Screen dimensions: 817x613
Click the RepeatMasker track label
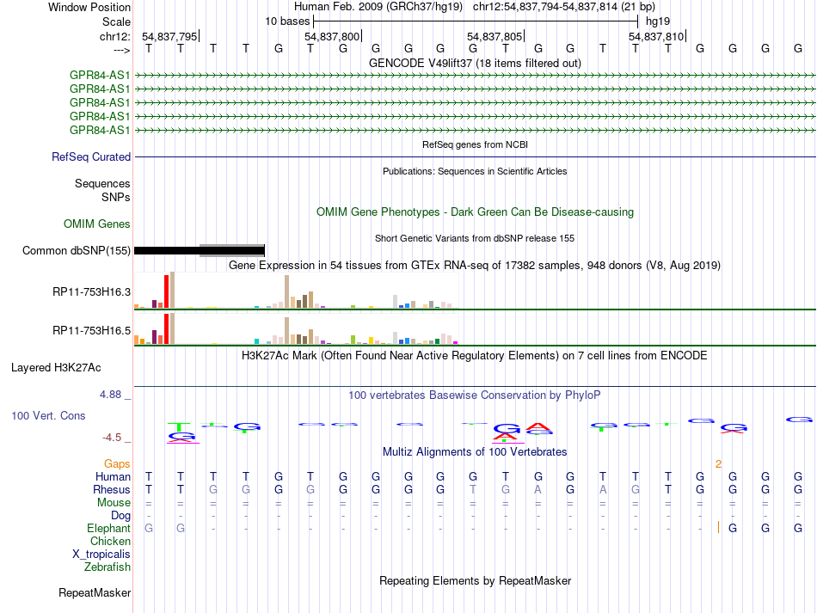pyautogui.click(x=95, y=592)
